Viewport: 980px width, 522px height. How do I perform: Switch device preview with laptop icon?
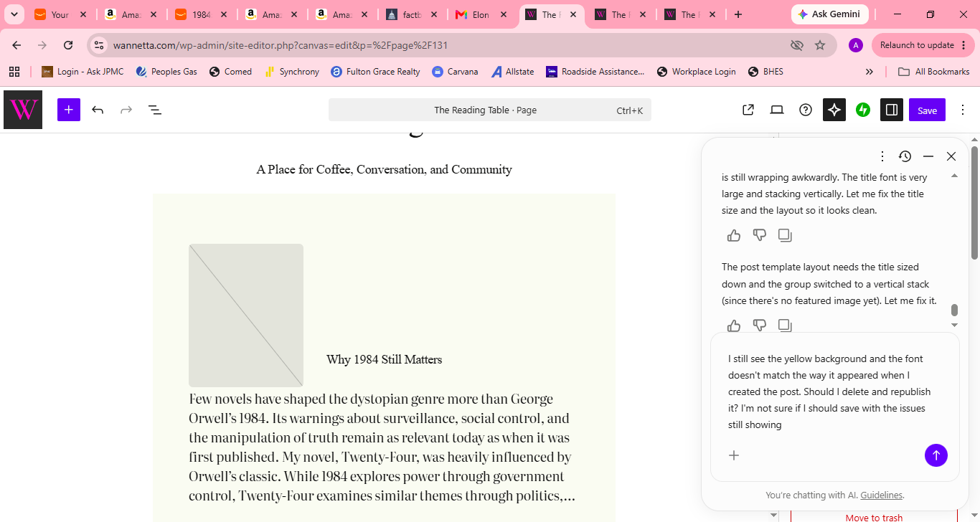777,110
